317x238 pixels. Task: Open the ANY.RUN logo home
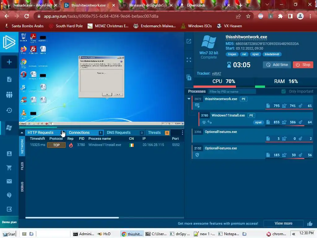point(9,42)
